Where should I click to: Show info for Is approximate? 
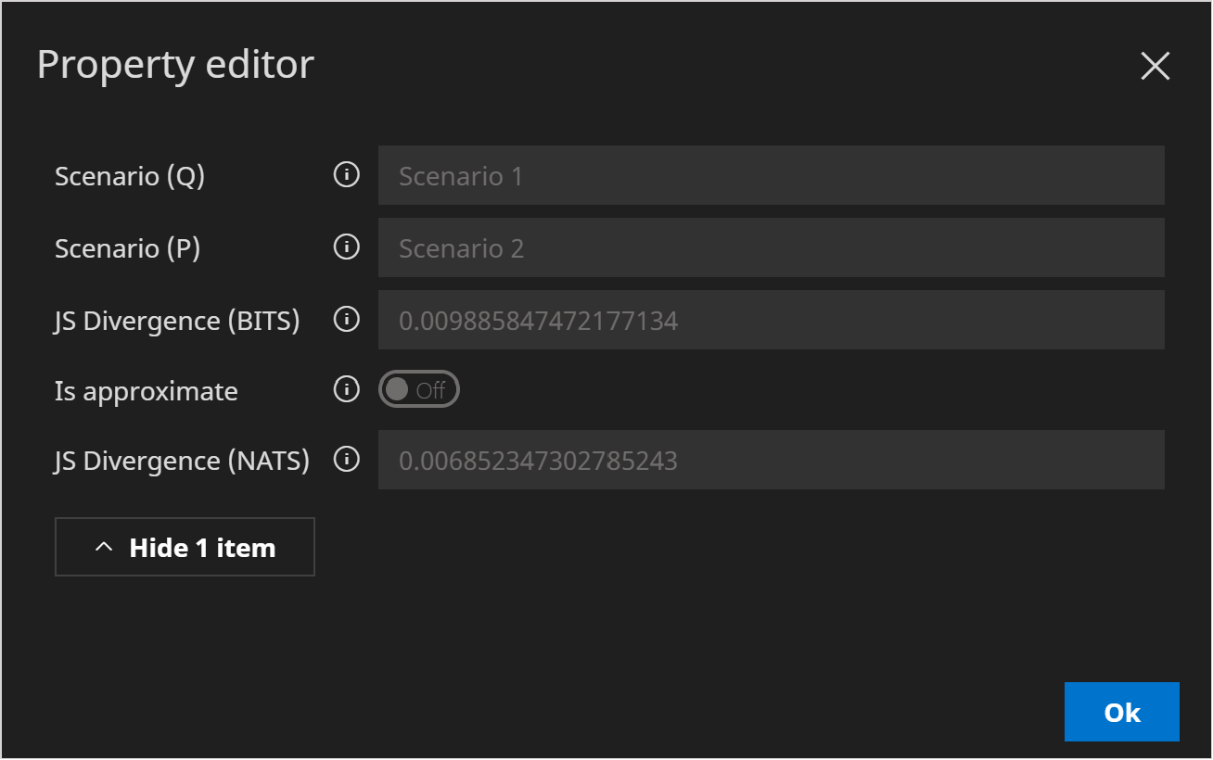point(346,389)
